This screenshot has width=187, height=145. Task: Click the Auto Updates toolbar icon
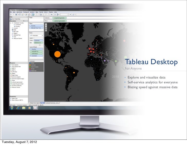pos(33,15)
